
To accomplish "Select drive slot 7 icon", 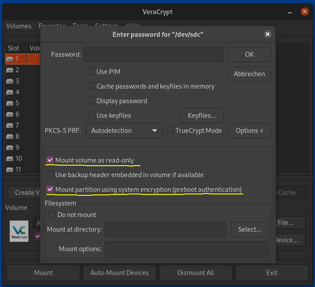I will pos(9,125).
